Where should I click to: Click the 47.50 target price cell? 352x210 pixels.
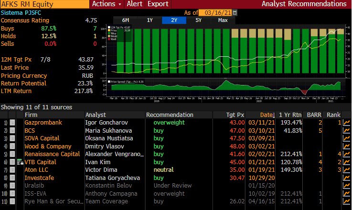pyautogui.click(x=237, y=138)
